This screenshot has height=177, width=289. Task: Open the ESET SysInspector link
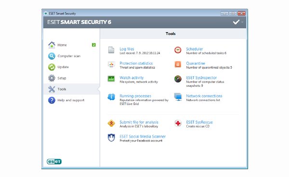(201, 78)
